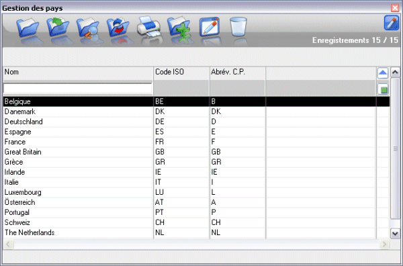Click the Nom filter input field
This screenshot has width=403, height=266.
[78, 89]
